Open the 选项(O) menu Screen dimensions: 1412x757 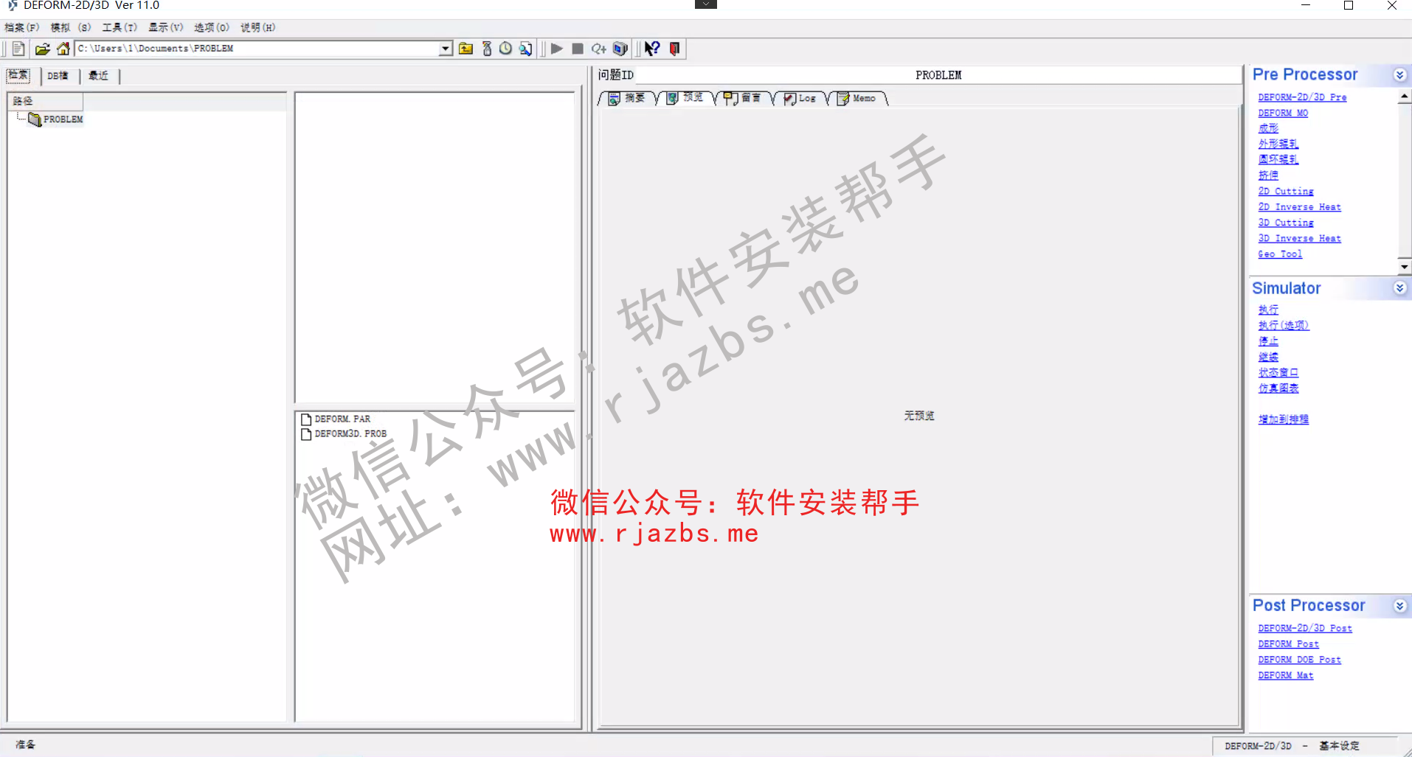[x=212, y=27]
